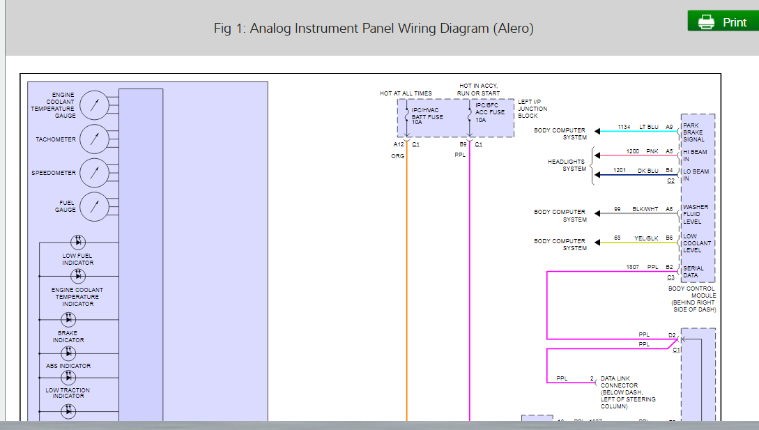Click the Body Control Module description text
759x430 pixels.
(692, 299)
